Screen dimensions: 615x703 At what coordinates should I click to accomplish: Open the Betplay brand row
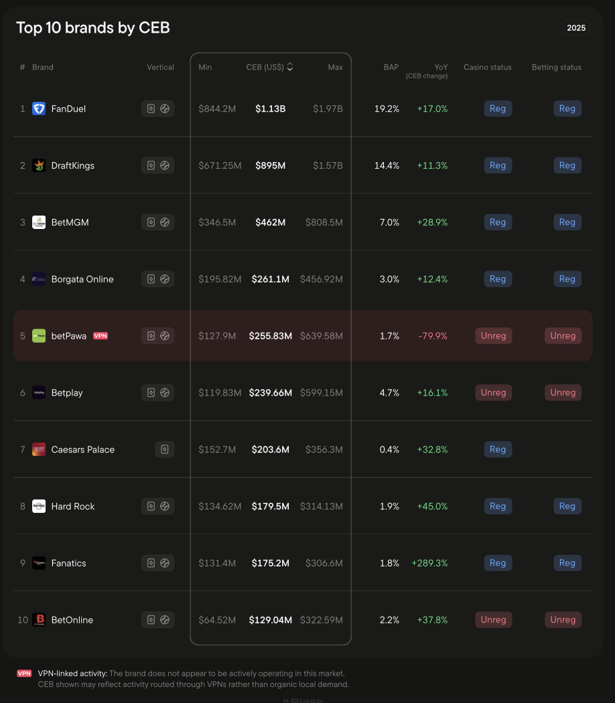coord(303,393)
